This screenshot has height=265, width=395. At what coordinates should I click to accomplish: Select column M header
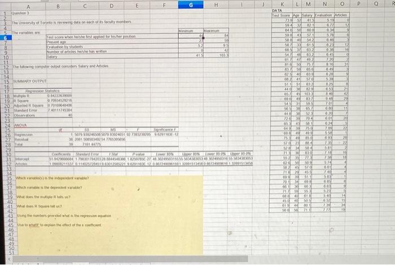click(308, 4)
